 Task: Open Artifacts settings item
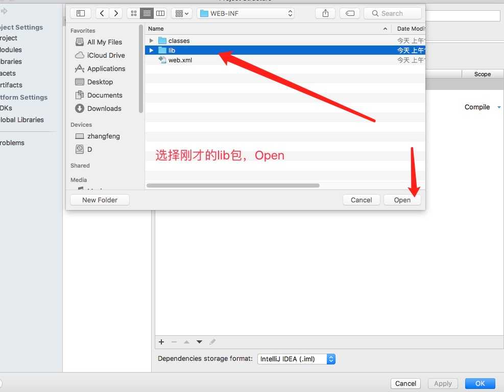click(x=11, y=85)
